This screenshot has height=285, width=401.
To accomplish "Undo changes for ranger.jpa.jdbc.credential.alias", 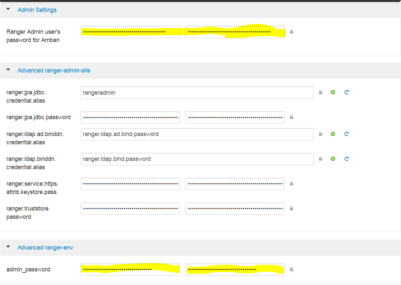I will tap(346, 92).
